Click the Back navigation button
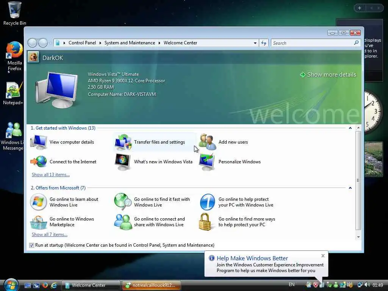This screenshot has height=291, width=388. pos(33,43)
